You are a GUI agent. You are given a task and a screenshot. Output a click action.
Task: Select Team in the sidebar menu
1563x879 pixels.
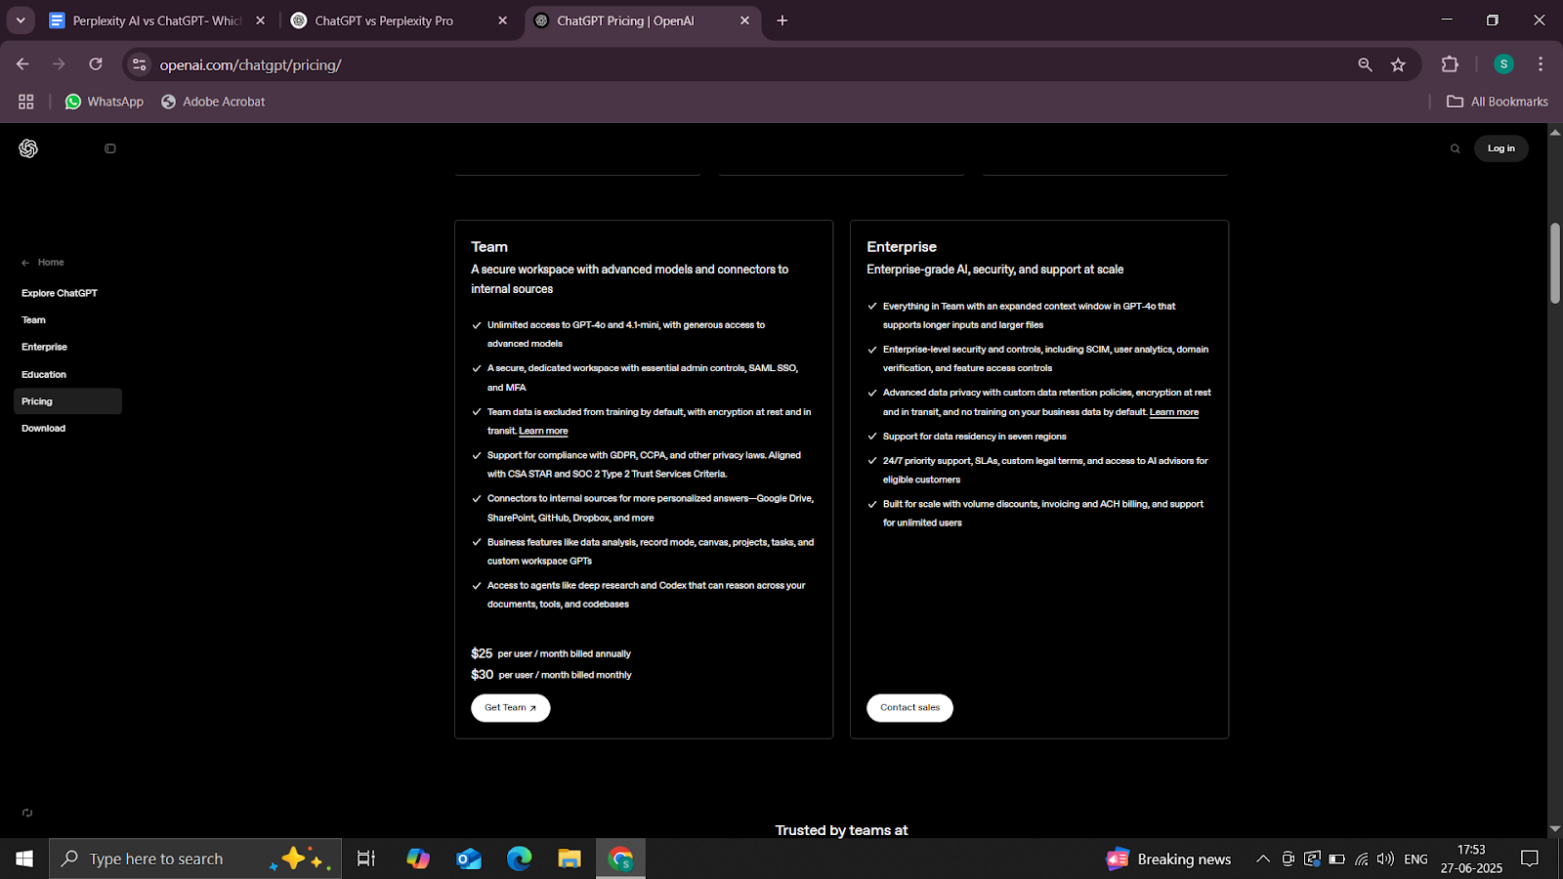coord(34,320)
